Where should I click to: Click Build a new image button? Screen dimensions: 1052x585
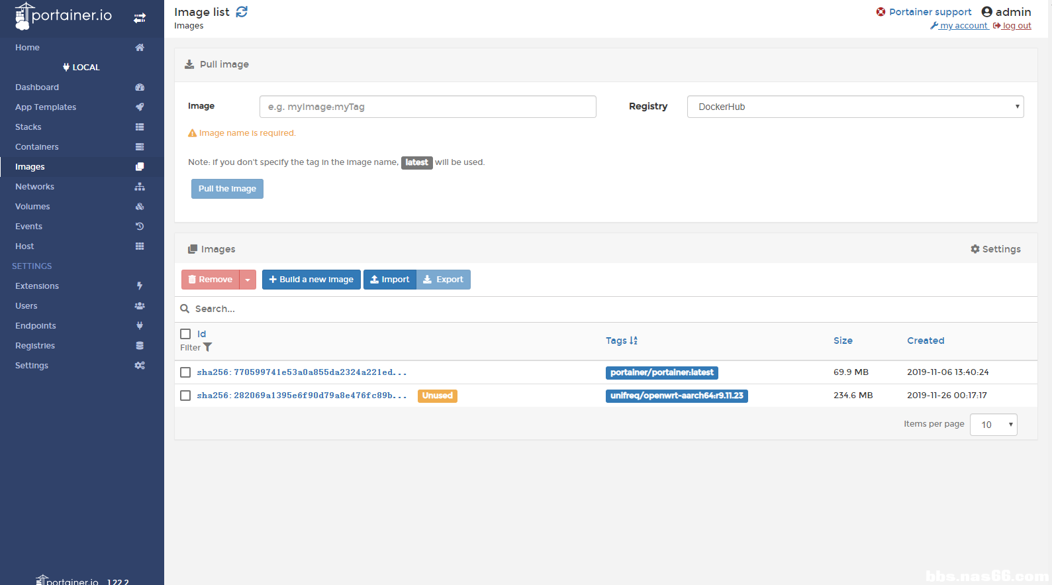coord(311,280)
